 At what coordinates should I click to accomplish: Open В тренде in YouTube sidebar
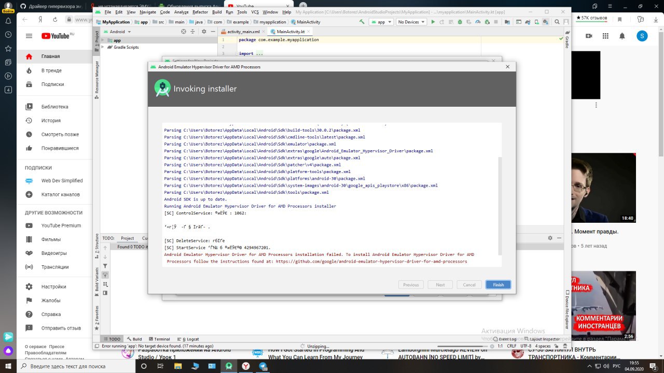point(55,70)
